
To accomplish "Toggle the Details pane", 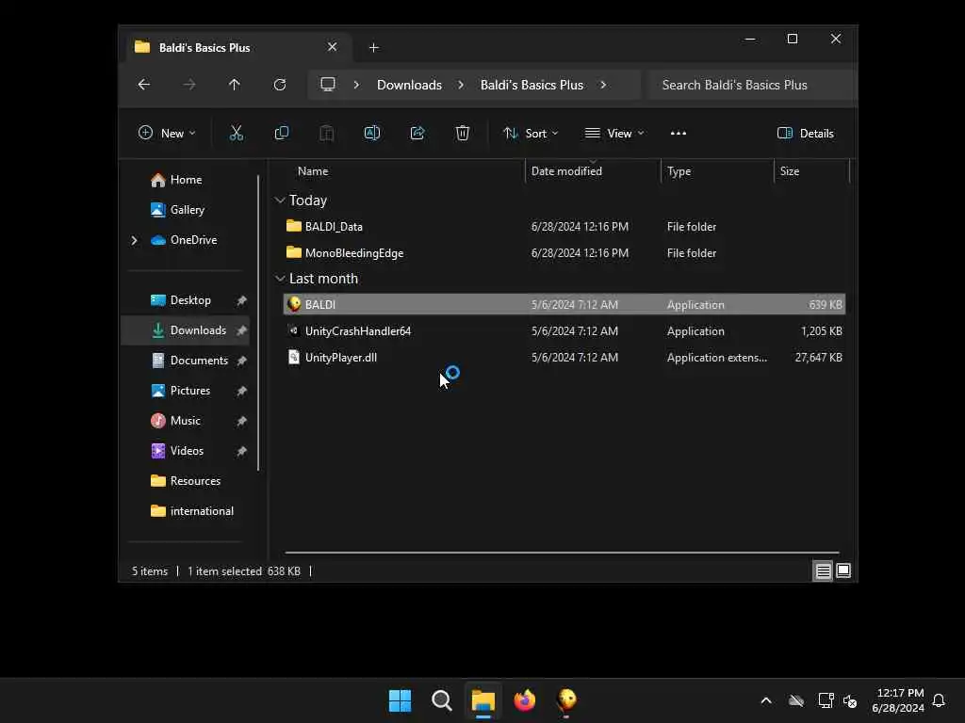I will [805, 134].
